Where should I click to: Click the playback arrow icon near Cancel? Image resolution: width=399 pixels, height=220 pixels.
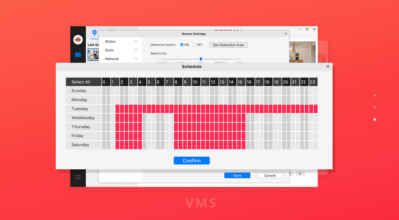coord(300,173)
